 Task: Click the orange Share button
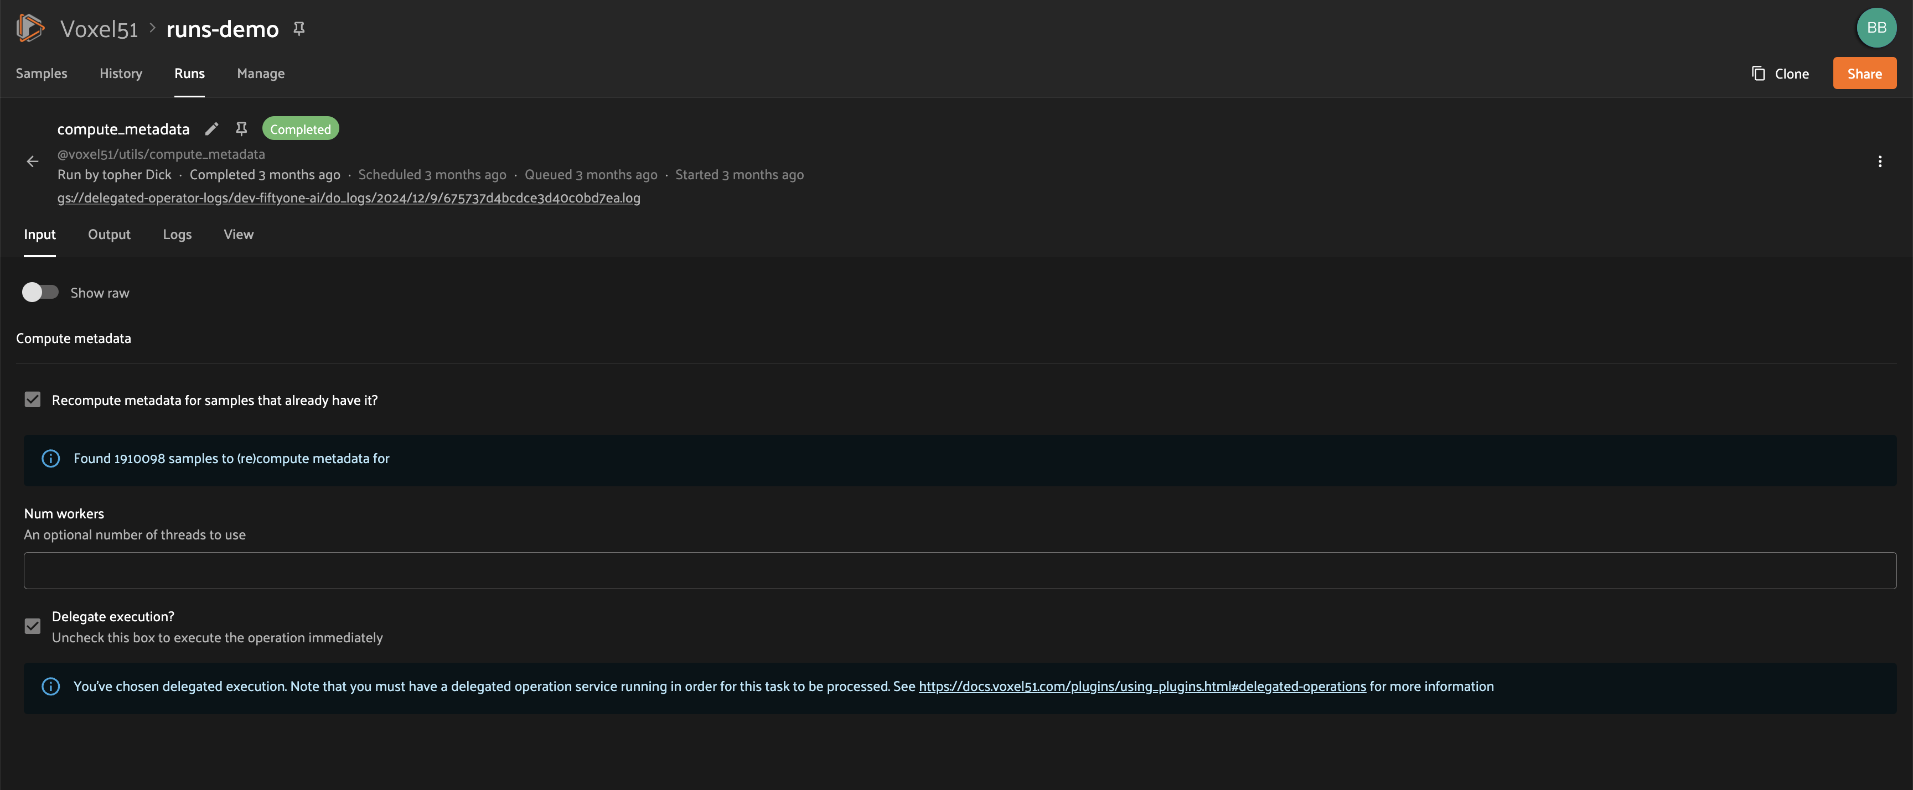1864,74
